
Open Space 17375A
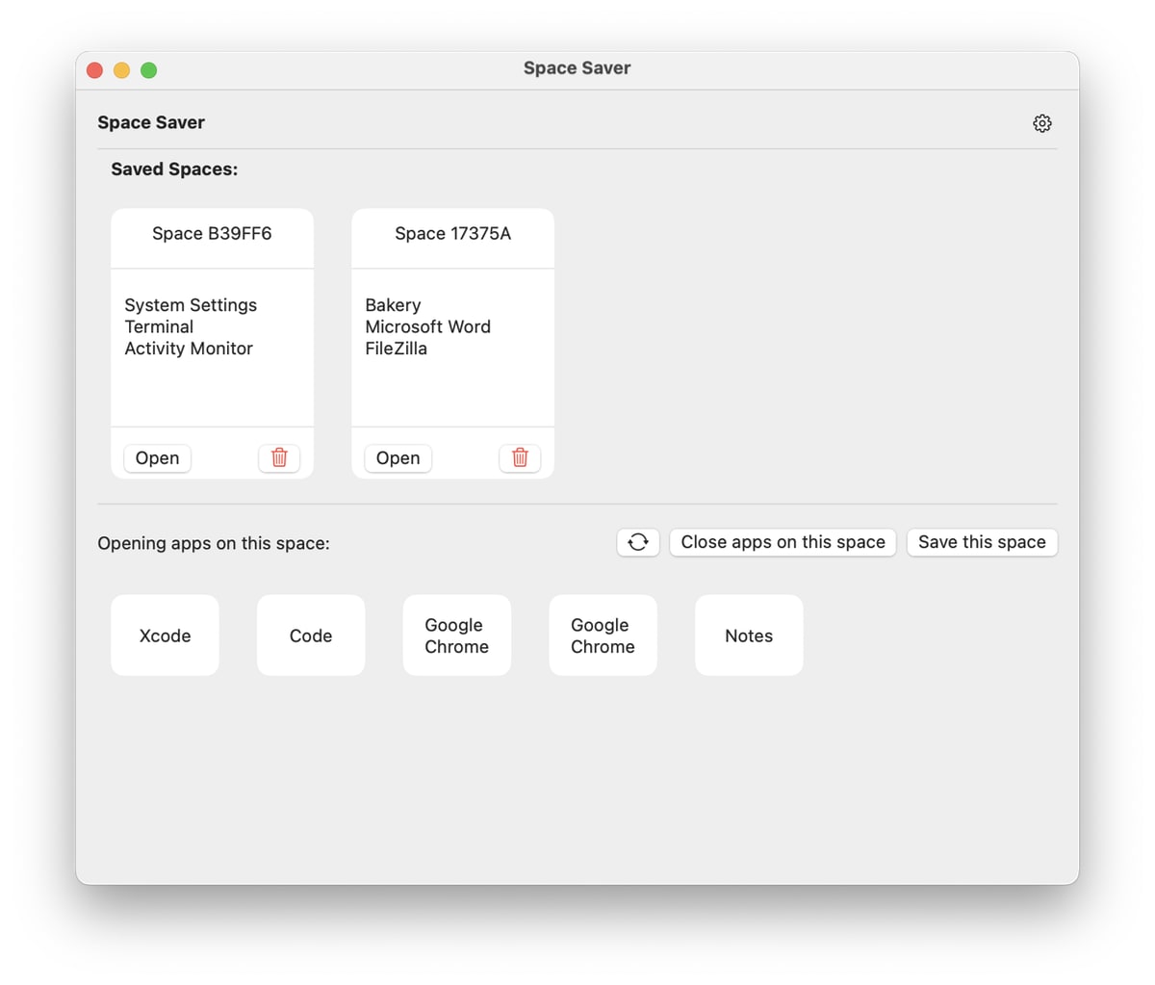pos(398,458)
